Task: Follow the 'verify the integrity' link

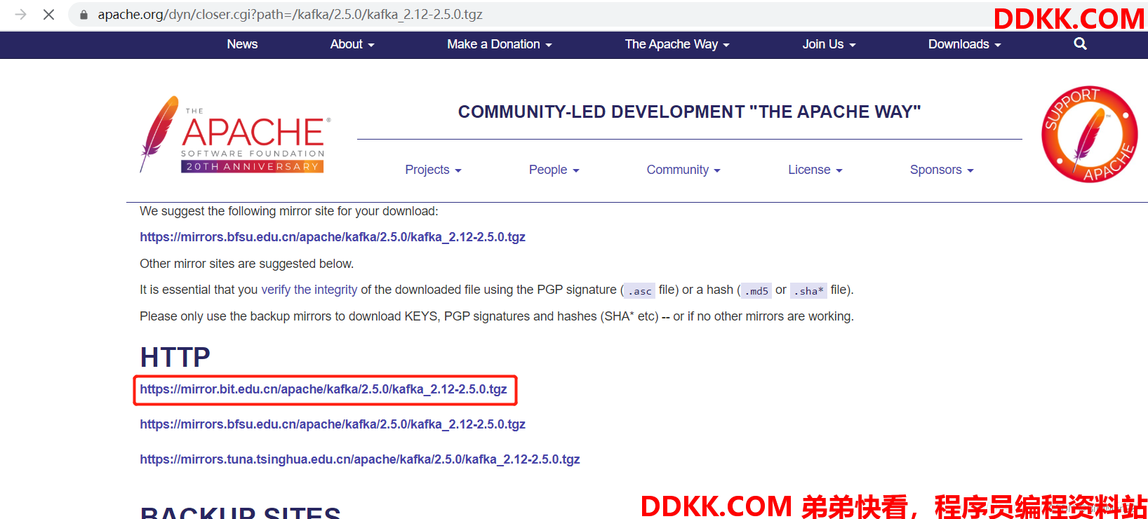Action: pos(309,290)
